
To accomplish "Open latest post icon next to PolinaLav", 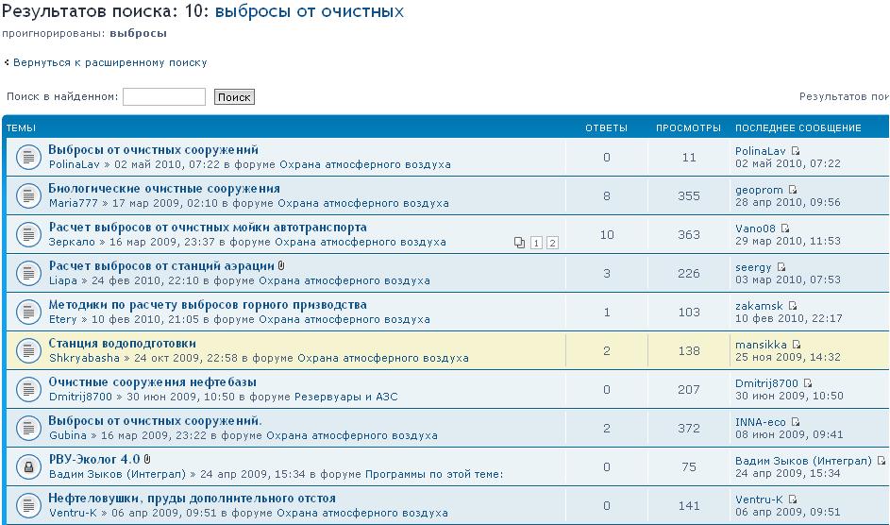I will point(796,151).
